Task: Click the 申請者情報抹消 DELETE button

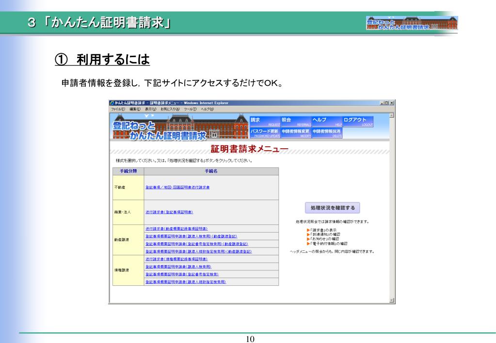Action: pyautogui.click(x=327, y=133)
